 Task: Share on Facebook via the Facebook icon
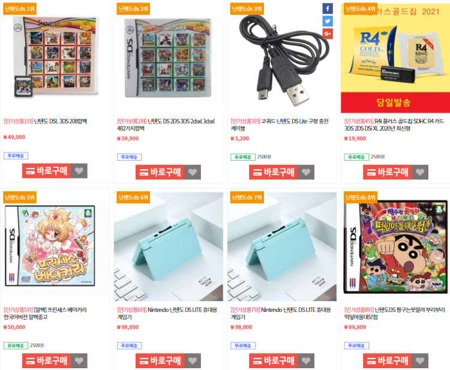(328, 8)
